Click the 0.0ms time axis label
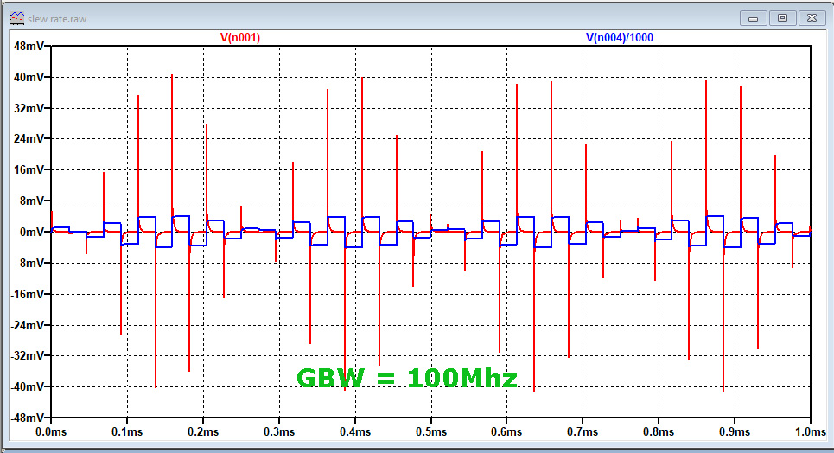Screen dimensions: 834x453 [x=51, y=431]
